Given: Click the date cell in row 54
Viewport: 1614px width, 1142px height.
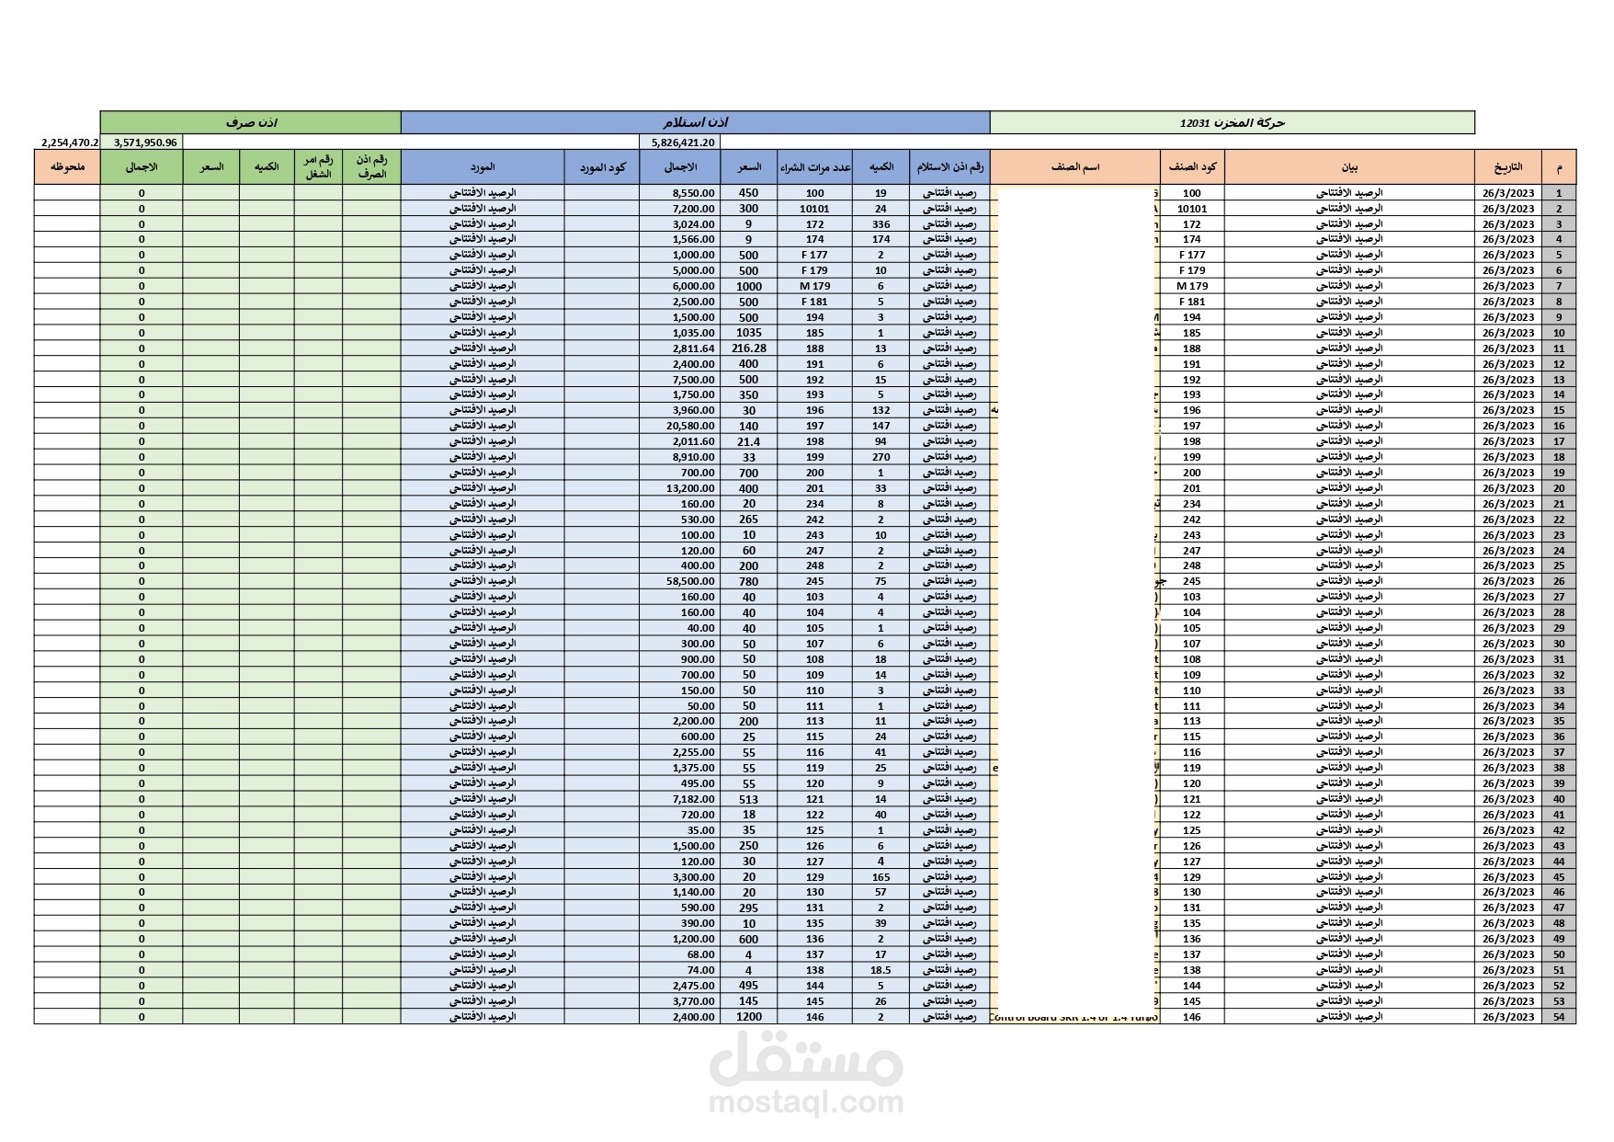Looking at the screenshot, I should (x=1508, y=1016).
